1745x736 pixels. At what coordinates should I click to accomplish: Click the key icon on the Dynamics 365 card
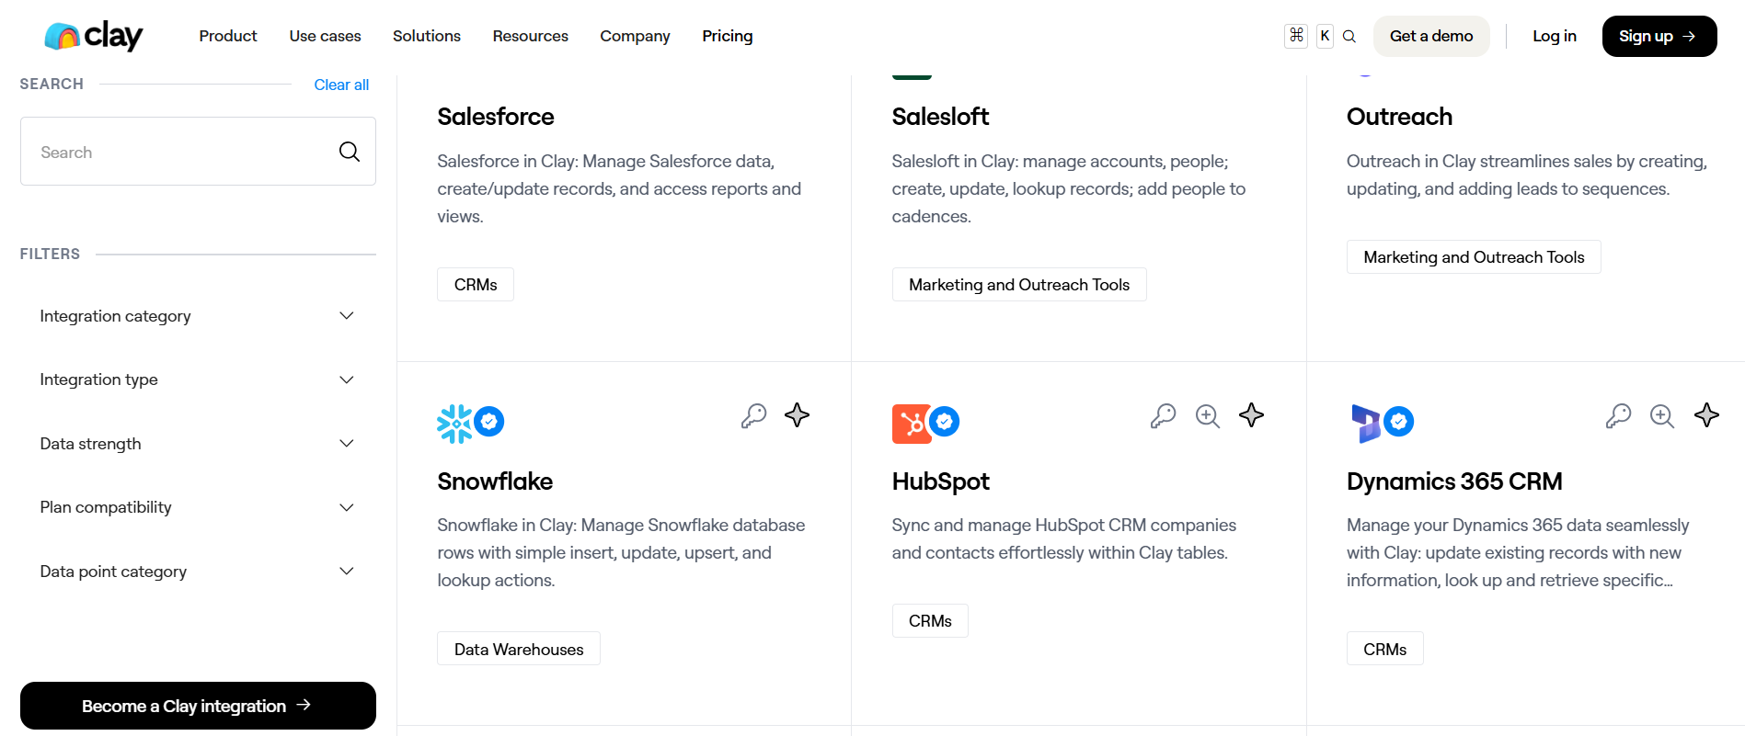click(x=1618, y=416)
